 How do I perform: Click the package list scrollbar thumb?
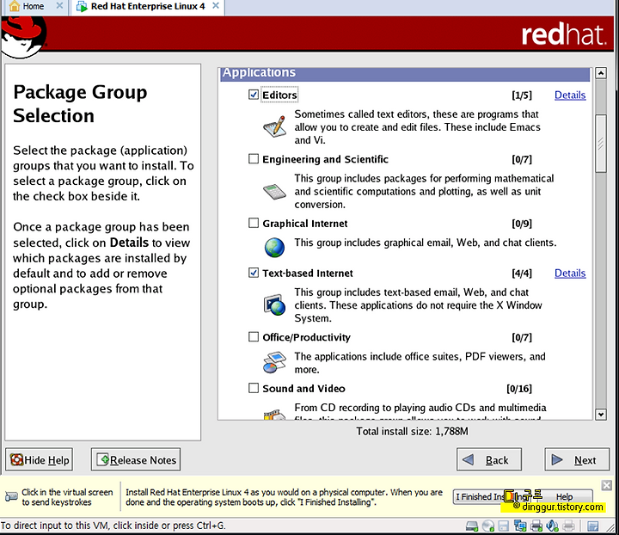pos(601,144)
